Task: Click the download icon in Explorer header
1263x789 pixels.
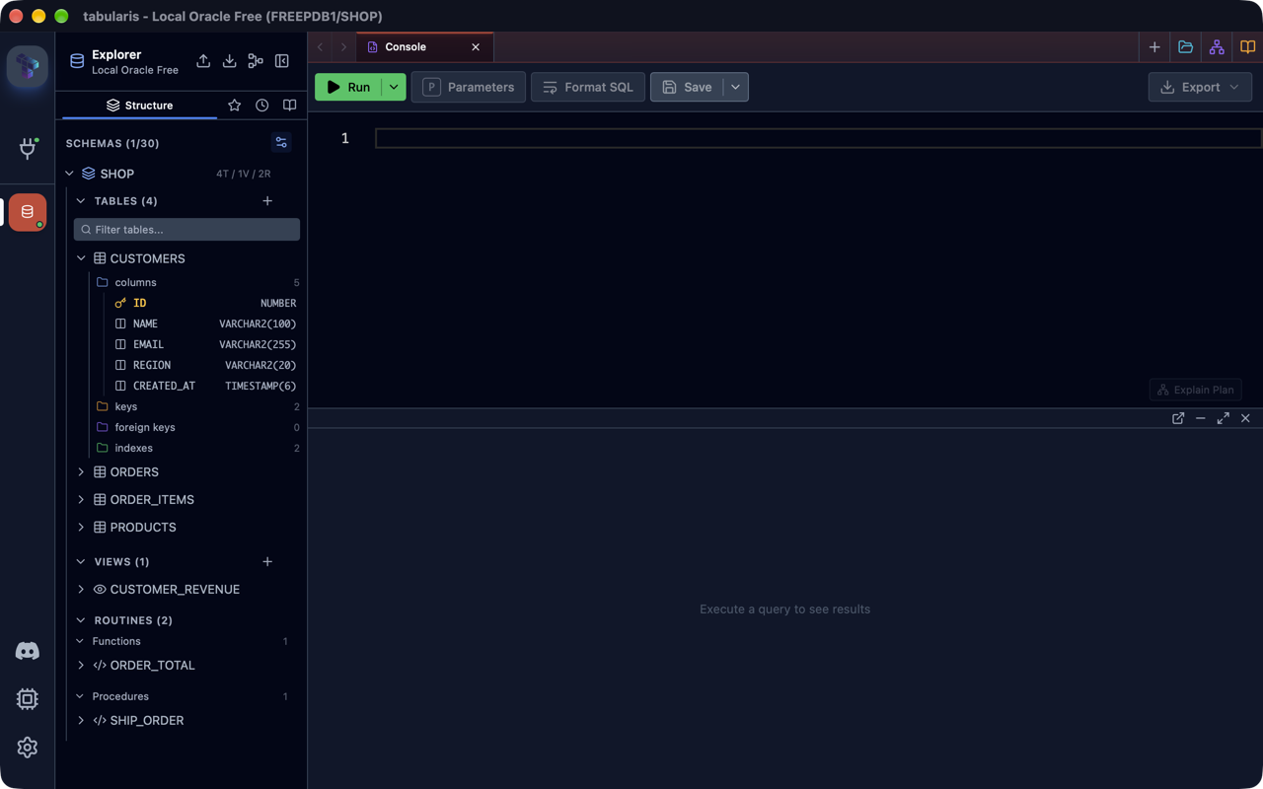Action: [229, 61]
